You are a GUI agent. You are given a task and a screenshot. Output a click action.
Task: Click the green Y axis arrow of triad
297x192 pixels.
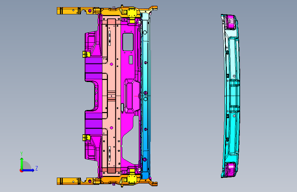tap(22, 163)
